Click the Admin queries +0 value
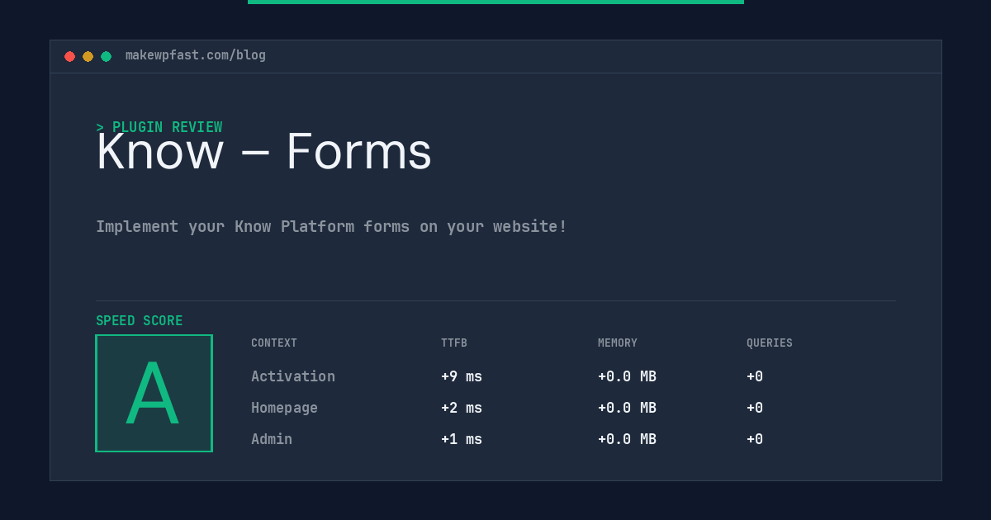 (x=755, y=439)
